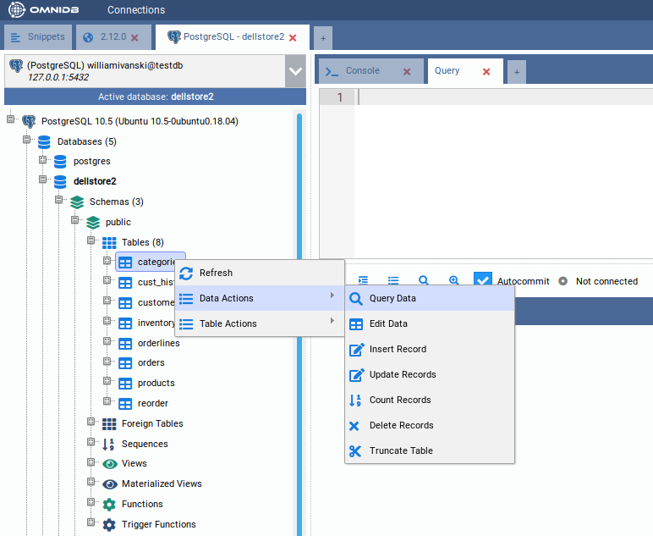Image resolution: width=653 pixels, height=536 pixels.
Task: Click the explain analyze zoom icon in toolbar
Action: point(453,280)
